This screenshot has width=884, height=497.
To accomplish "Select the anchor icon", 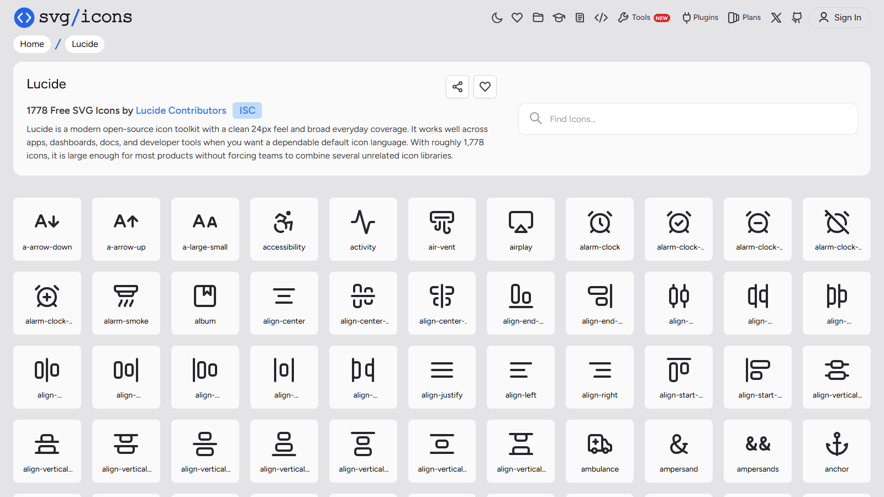I will [x=836, y=451].
